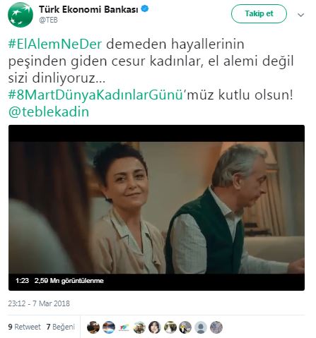Open the last liker avatar
316x338 pixels.
tap(216, 327)
